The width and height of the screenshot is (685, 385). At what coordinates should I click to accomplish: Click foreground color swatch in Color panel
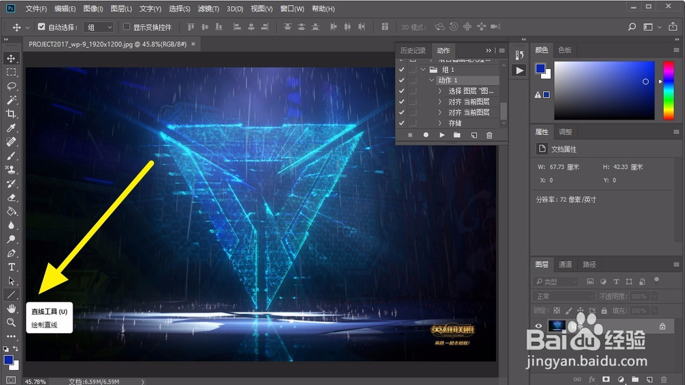540,68
